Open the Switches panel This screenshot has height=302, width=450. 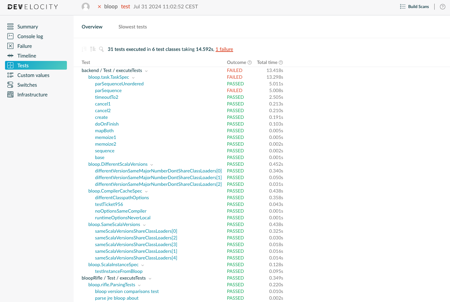27,85
